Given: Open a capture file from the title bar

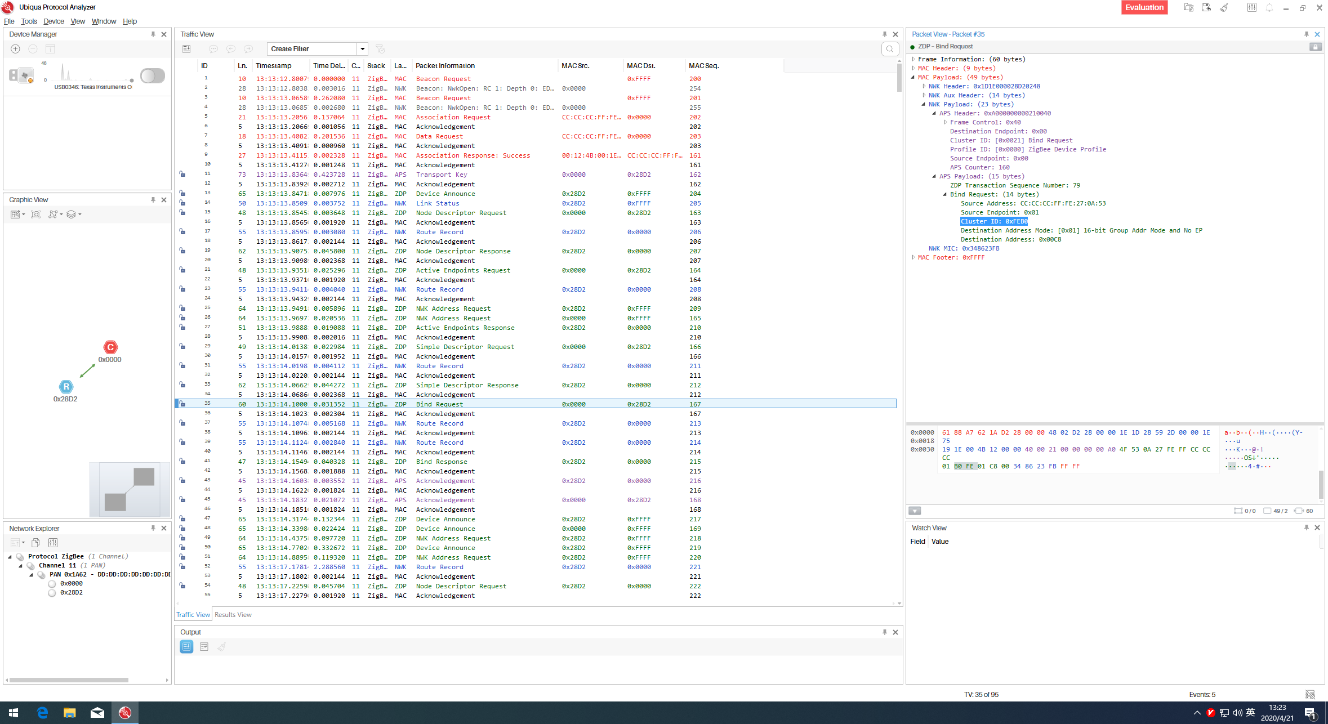Looking at the screenshot, I should (x=1189, y=7).
